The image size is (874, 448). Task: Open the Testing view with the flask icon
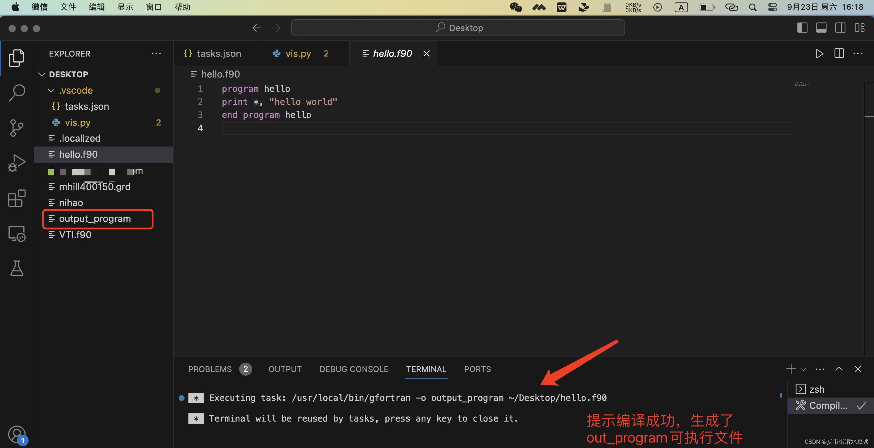tap(16, 268)
